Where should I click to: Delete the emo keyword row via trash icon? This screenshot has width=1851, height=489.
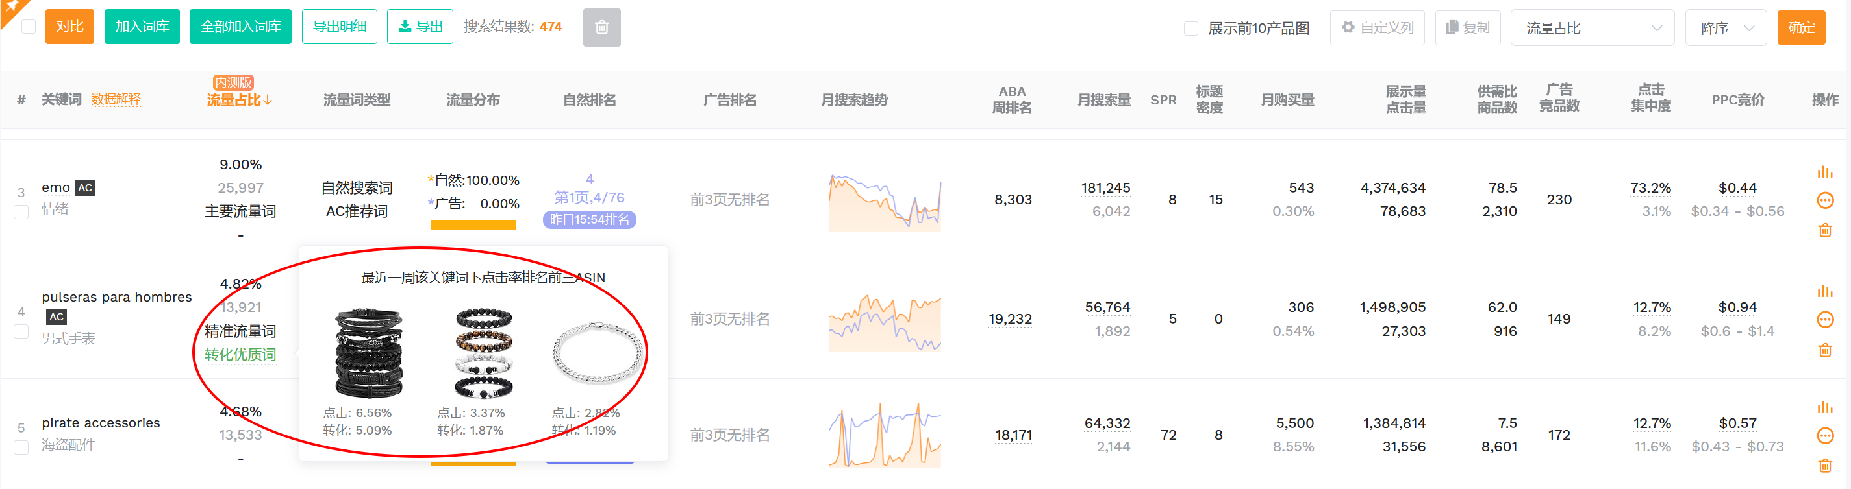1824,230
